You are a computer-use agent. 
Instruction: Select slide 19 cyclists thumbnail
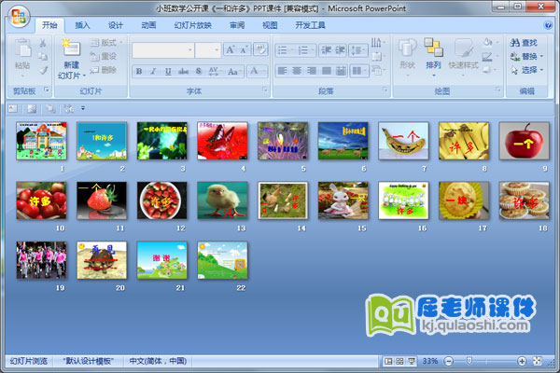point(41,260)
